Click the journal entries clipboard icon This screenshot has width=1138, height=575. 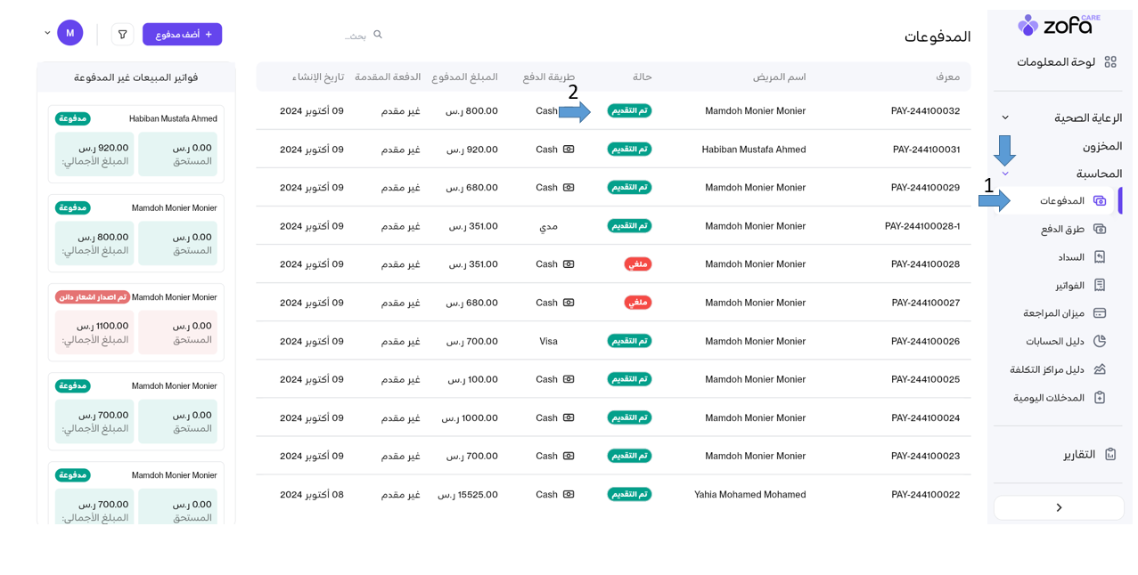pyautogui.click(x=1099, y=398)
